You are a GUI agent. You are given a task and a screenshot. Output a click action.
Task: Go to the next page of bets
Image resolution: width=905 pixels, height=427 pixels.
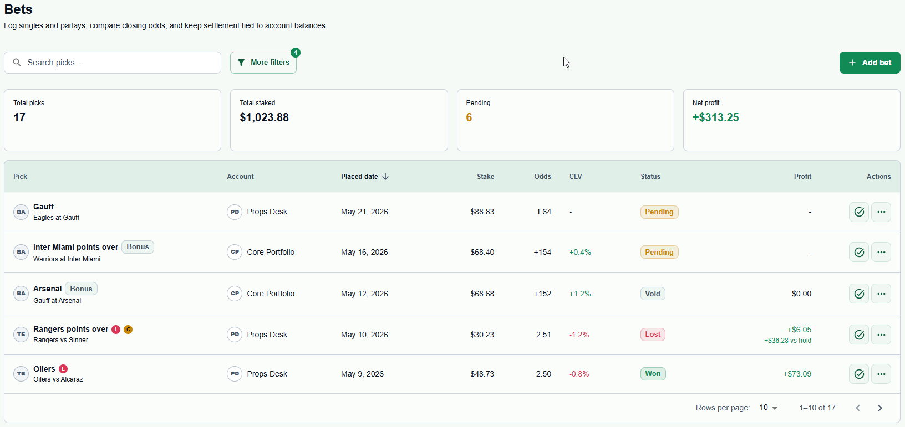[x=880, y=408]
